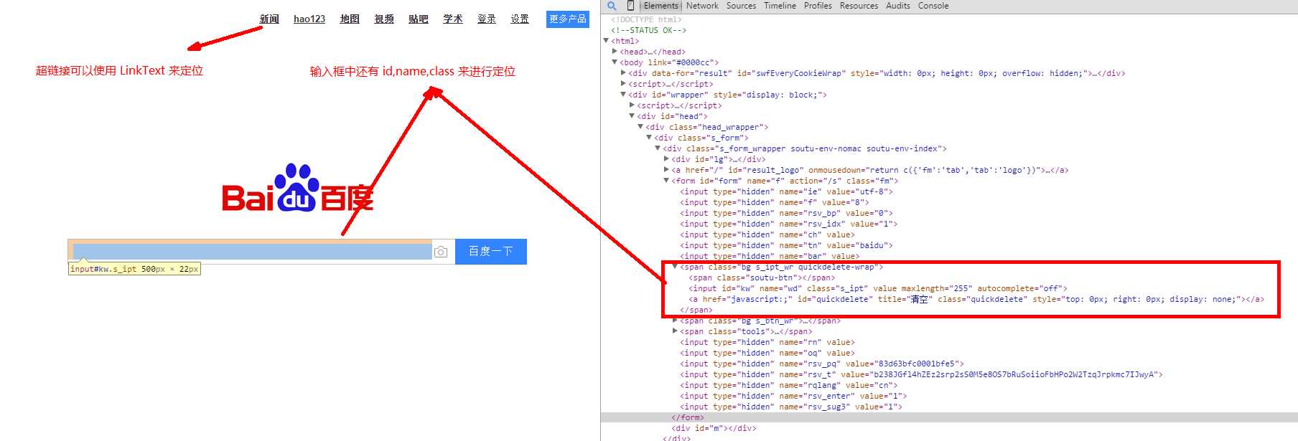Toggle the DevTools device mode phone icon
Image resolution: width=1298 pixels, height=441 pixels.
click(x=630, y=6)
